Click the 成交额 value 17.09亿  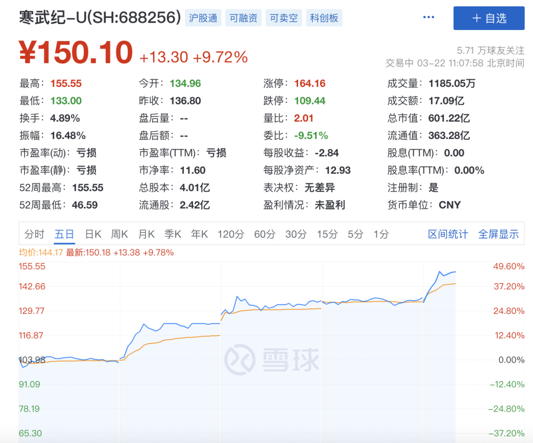click(446, 101)
